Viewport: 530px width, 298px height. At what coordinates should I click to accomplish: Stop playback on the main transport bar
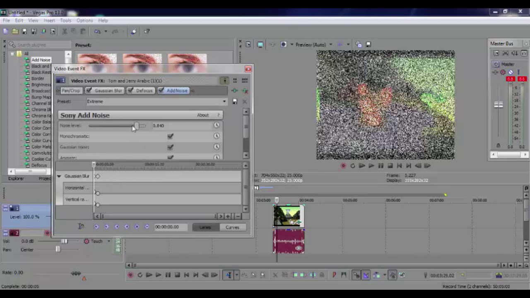(x=177, y=275)
